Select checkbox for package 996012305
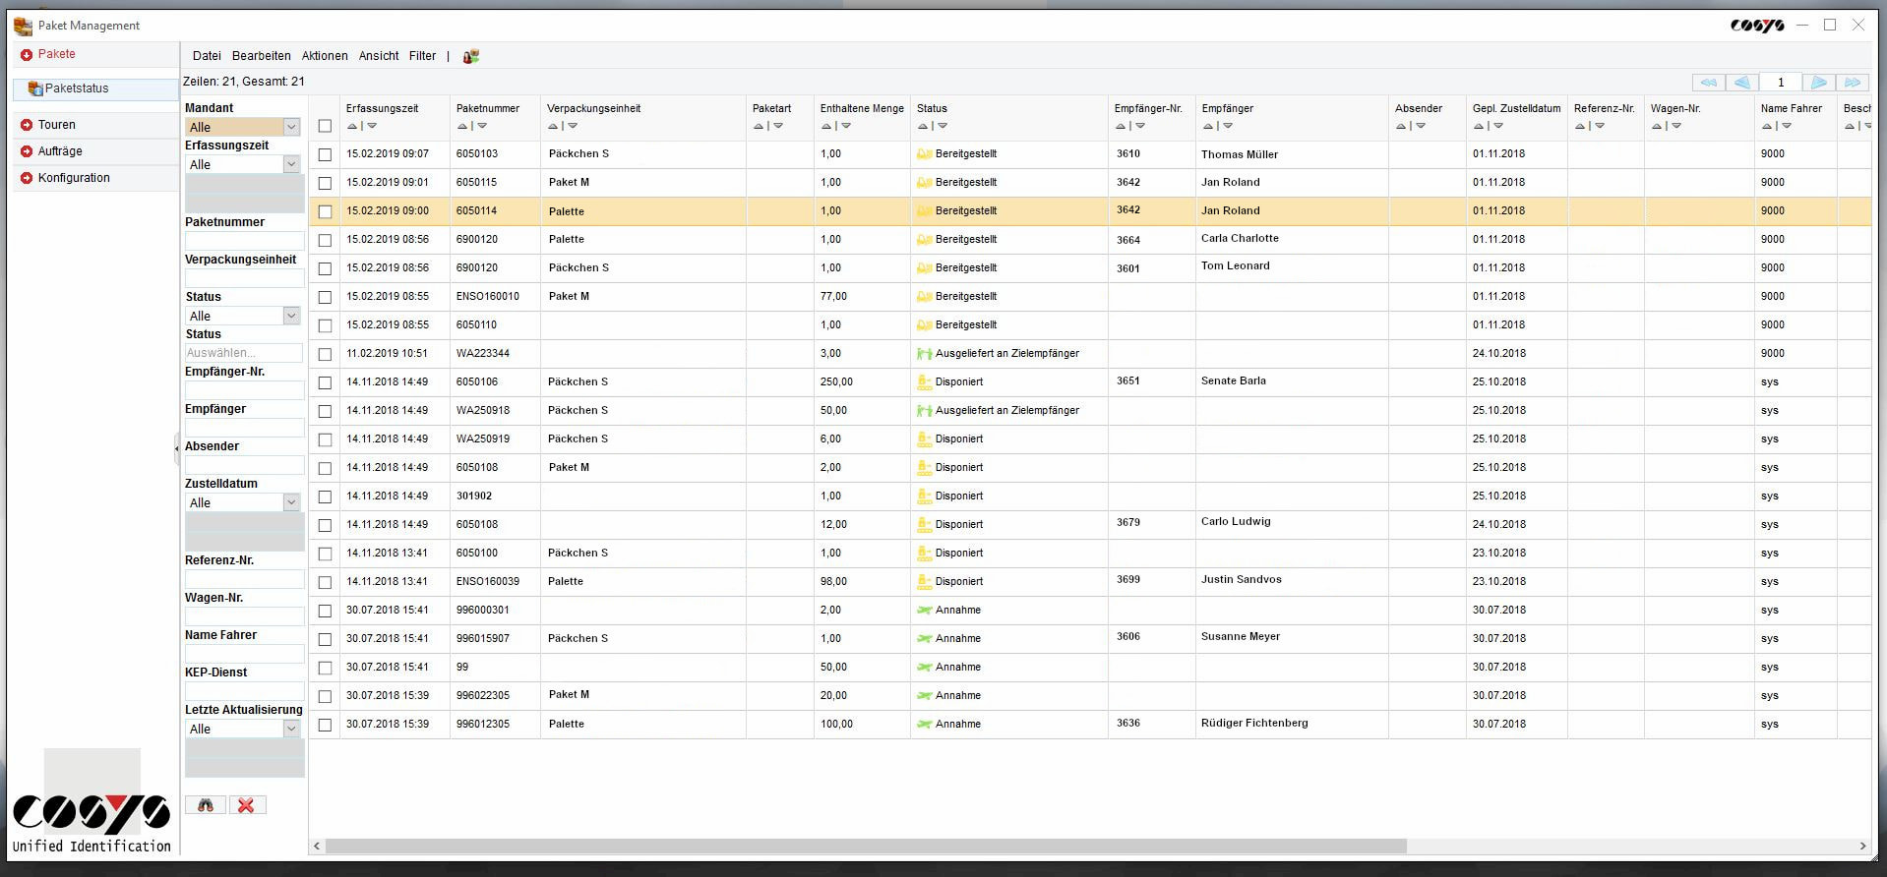This screenshot has width=1887, height=877. (325, 725)
